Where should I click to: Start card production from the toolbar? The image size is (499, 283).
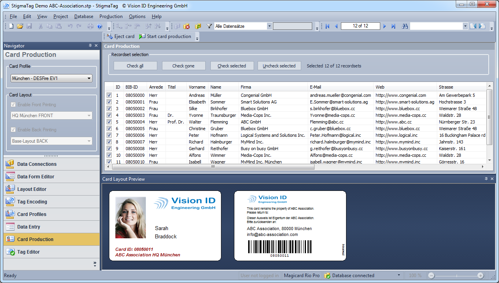click(x=165, y=36)
